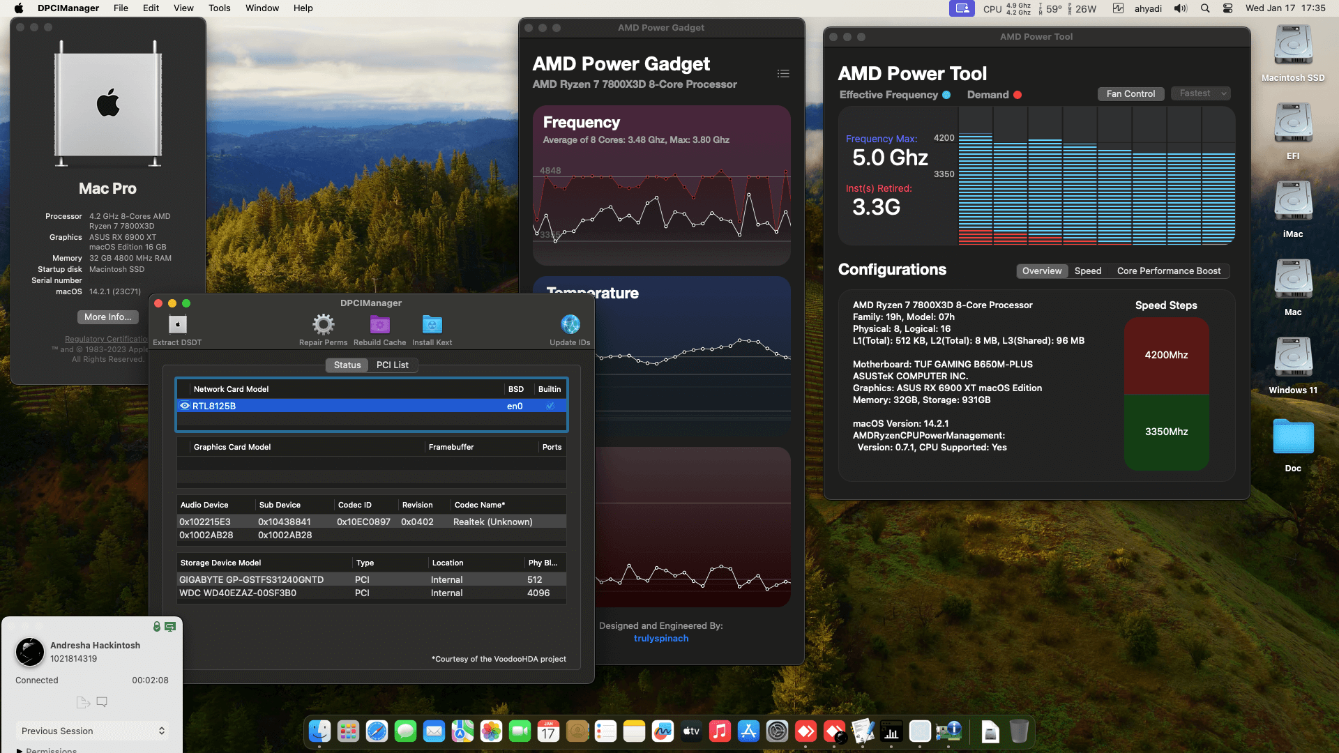Image resolution: width=1339 pixels, height=753 pixels.
Task: Toggle the Builtin checkbox for RTL8125B
Action: pos(550,406)
